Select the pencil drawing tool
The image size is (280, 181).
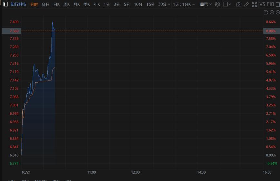(x=247, y=4)
